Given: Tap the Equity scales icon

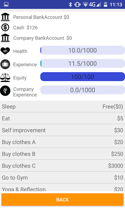Looking at the screenshot, I should (x=5, y=78).
